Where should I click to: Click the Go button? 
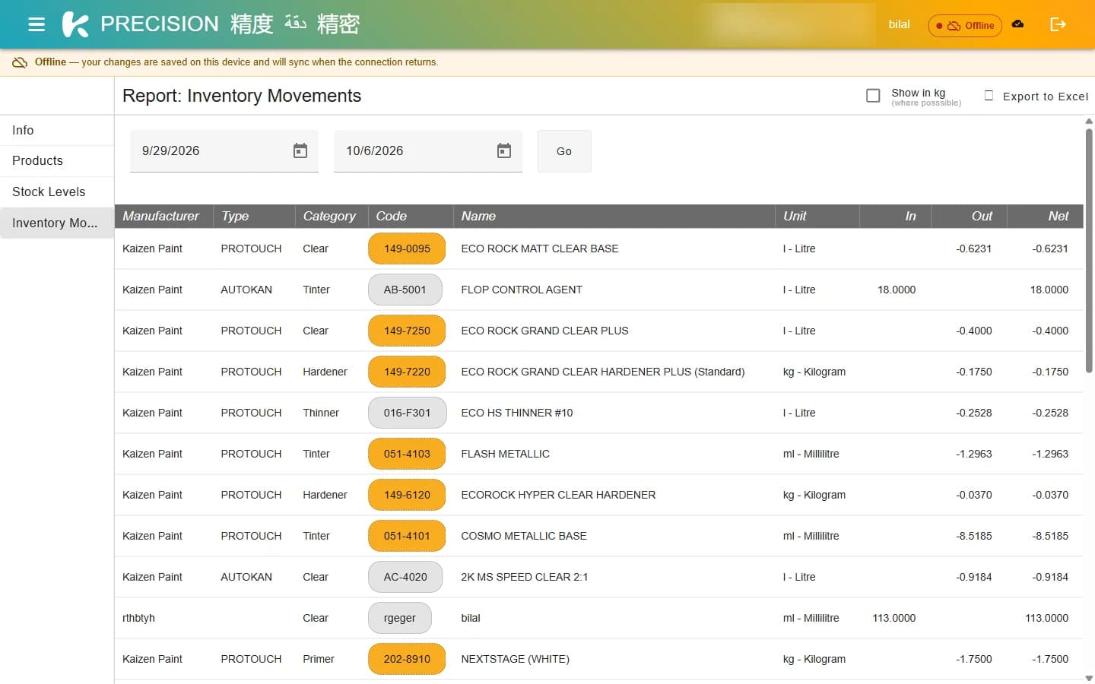[564, 151]
